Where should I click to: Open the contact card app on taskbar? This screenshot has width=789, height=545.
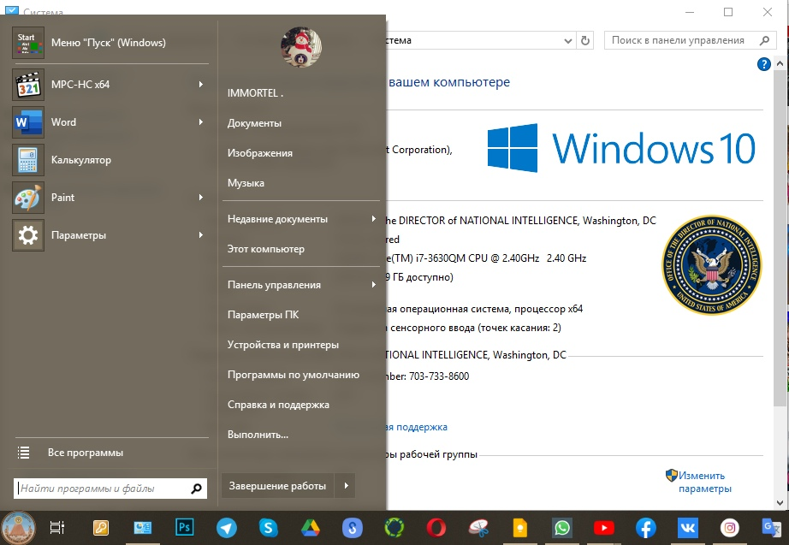point(142,528)
